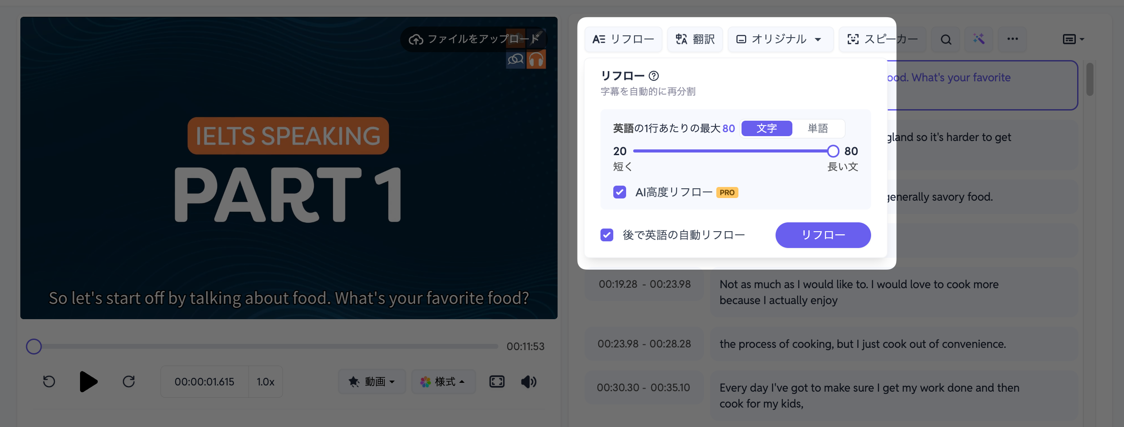Rewind with the counterclockwise arrow

(x=49, y=381)
